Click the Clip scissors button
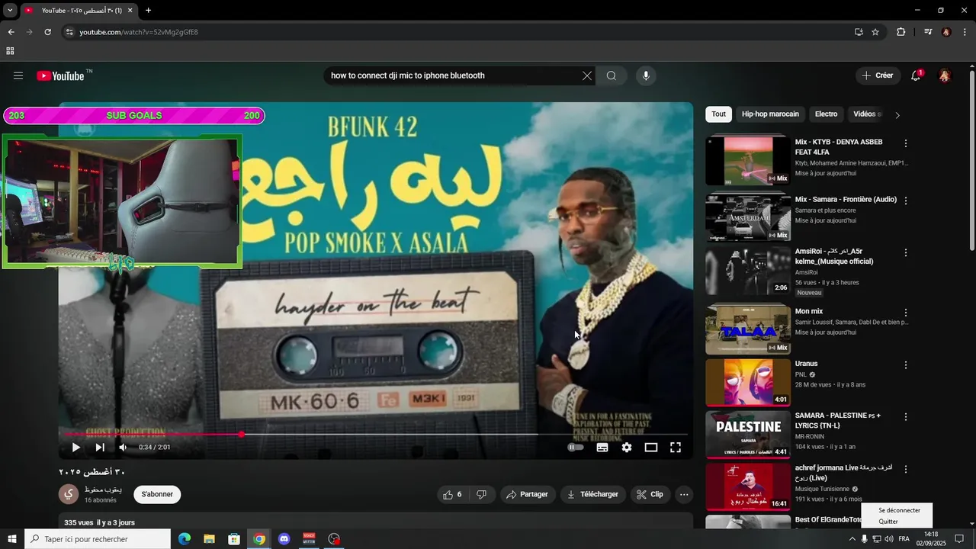Screen dimensions: 976x549 coord(650,494)
